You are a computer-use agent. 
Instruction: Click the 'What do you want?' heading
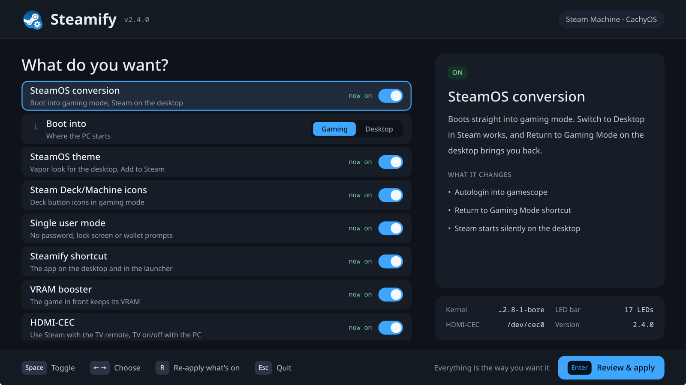tap(95, 65)
